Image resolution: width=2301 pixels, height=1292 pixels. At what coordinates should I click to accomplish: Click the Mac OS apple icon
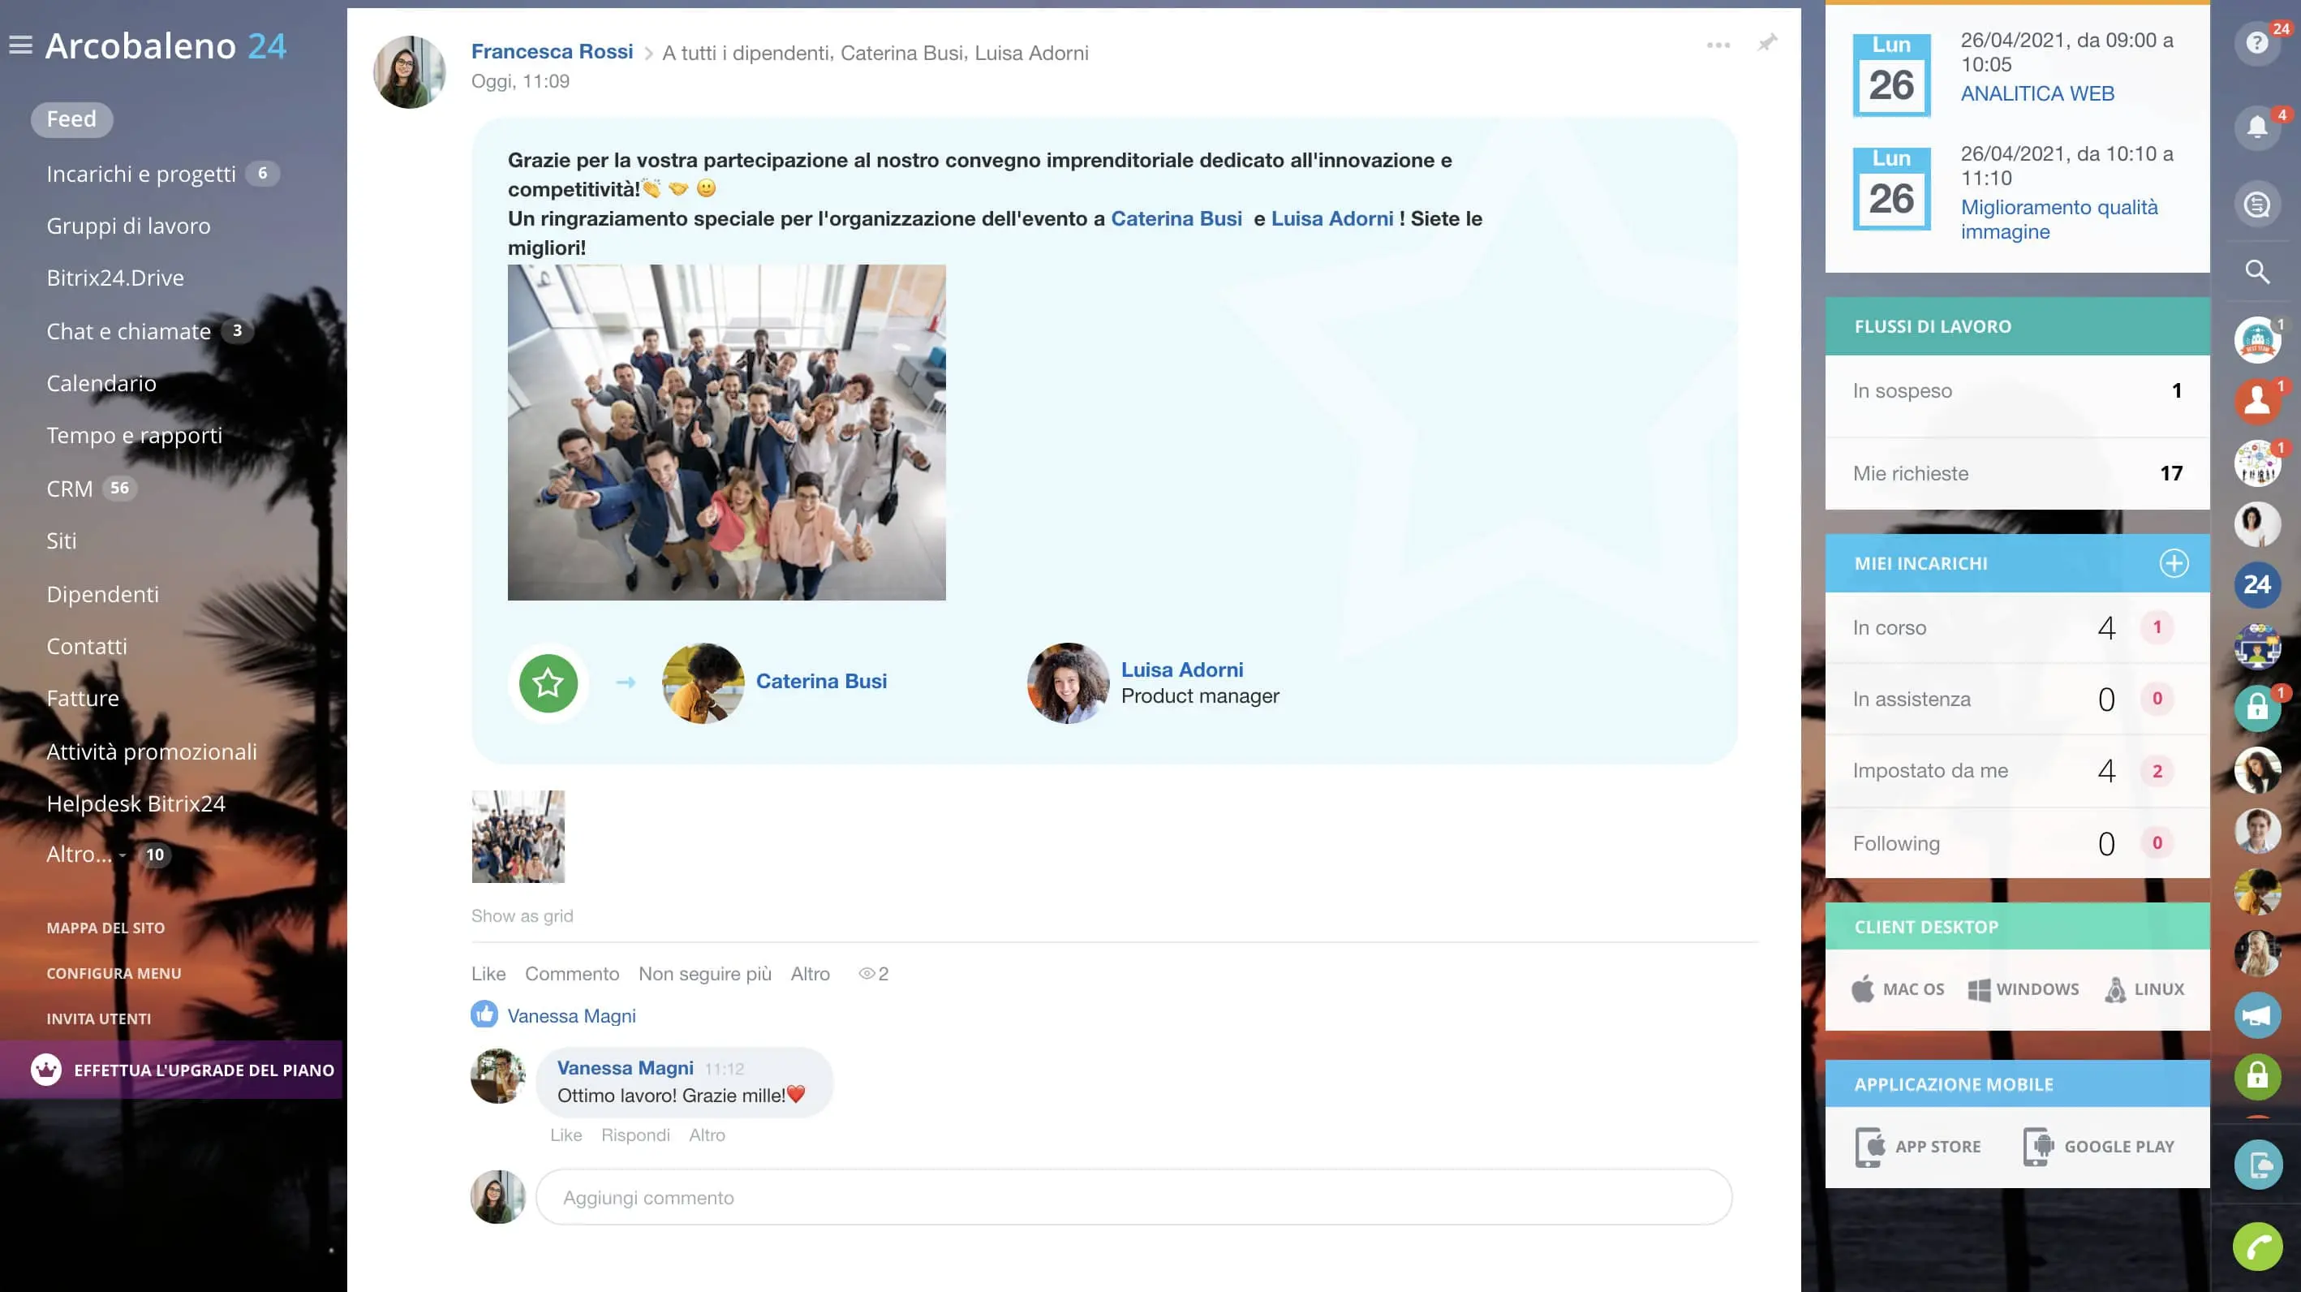pyautogui.click(x=1862, y=989)
